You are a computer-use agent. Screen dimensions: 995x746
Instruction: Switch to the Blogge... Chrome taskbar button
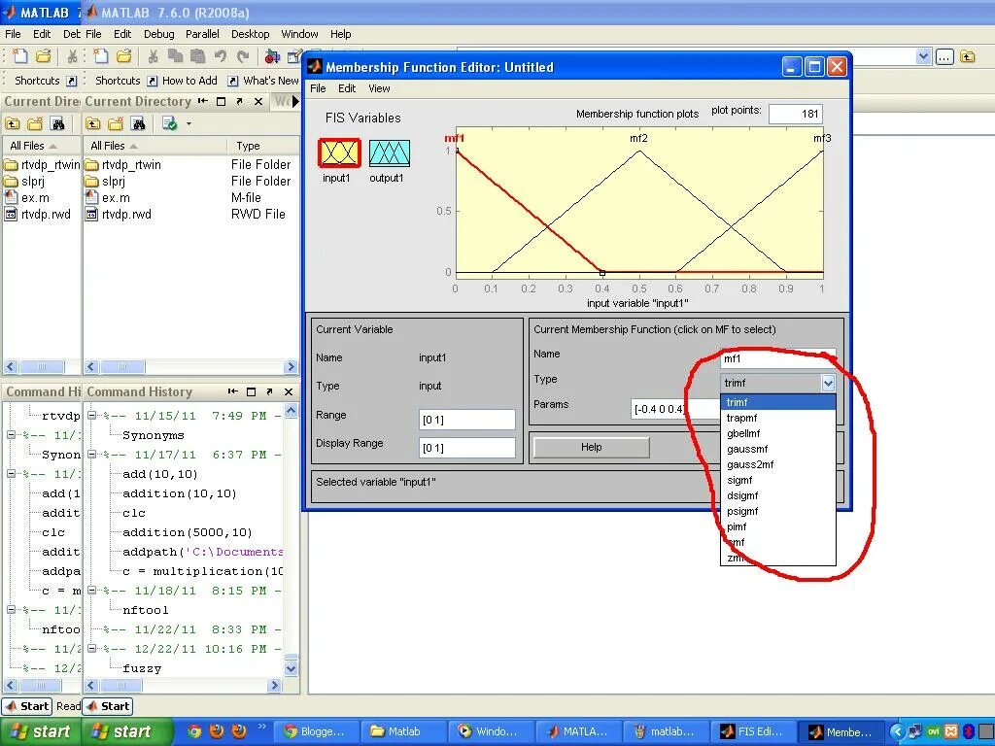pyautogui.click(x=316, y=731)
